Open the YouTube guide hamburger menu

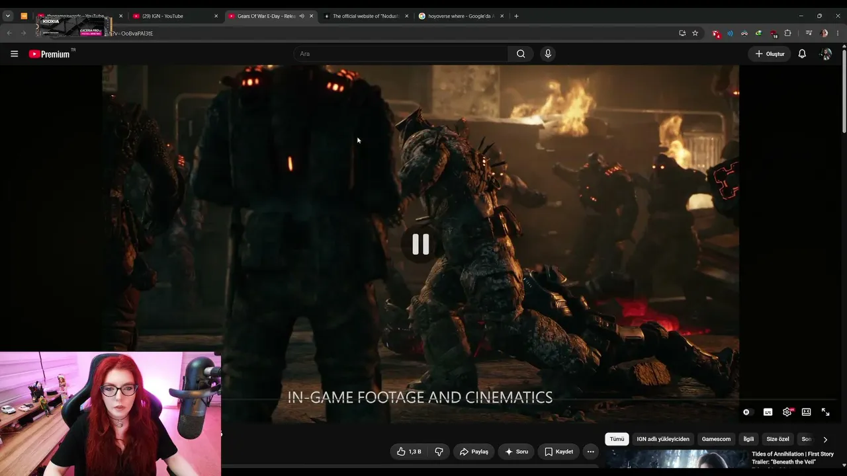pos(14,54)
